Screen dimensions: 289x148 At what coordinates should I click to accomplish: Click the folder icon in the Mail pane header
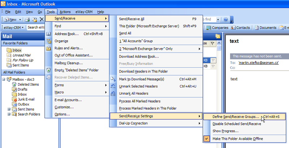click(x=218, y=36)
